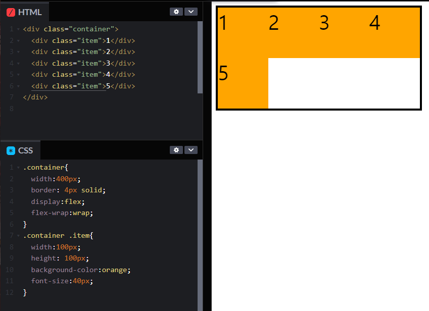Screen dimensions: 429x311
Task: Collapse HTML line 5 fold arrow
Action: [18, 75]
